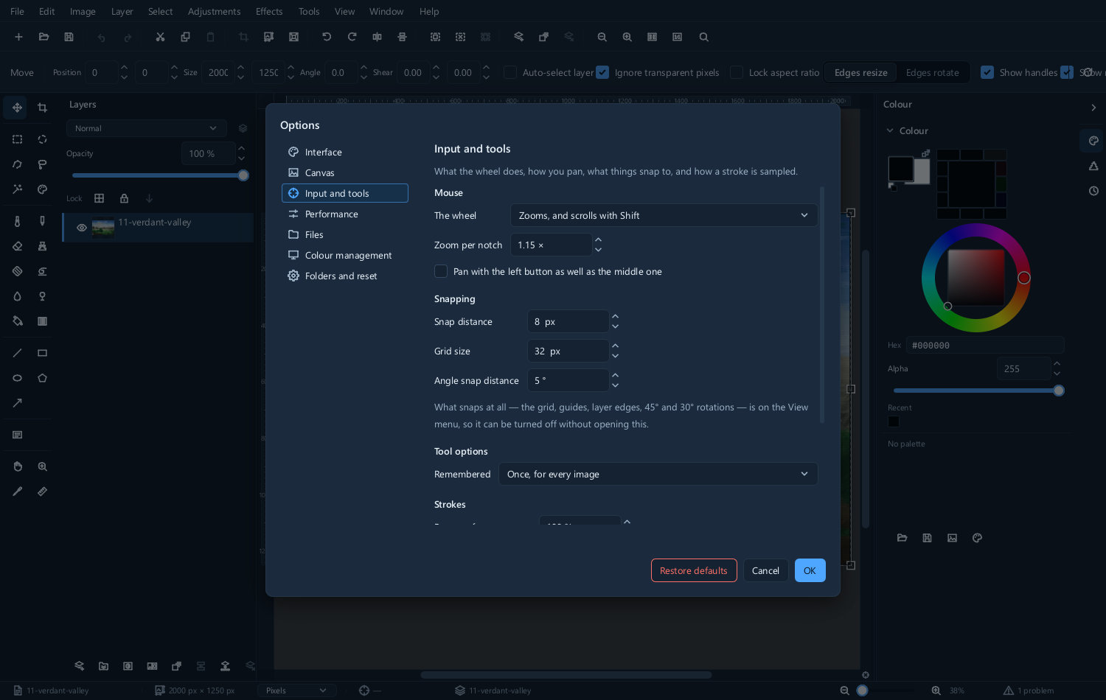The width and height of the screenshot is (1106, 700).
Task: Click the Copy icon in top toolbar
Action: tap(185, 37)
